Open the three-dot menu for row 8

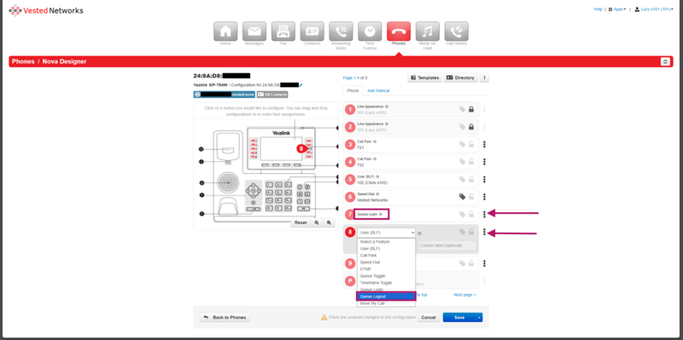pyautogui.click(x=484, y=232)
